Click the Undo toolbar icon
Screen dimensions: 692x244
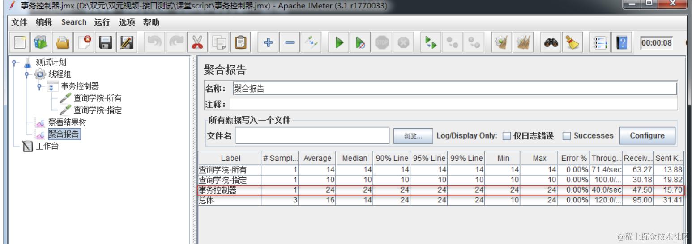tap(154, 42)
